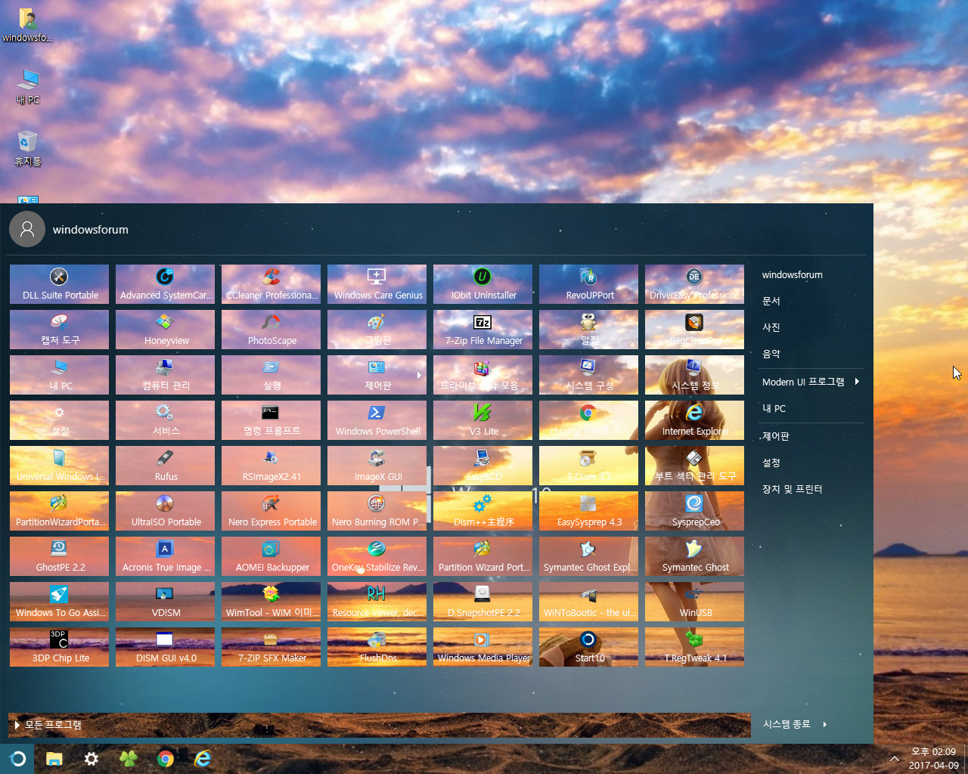
Task: Open Partition Wizard Port tile
Action: click(482, 556)
